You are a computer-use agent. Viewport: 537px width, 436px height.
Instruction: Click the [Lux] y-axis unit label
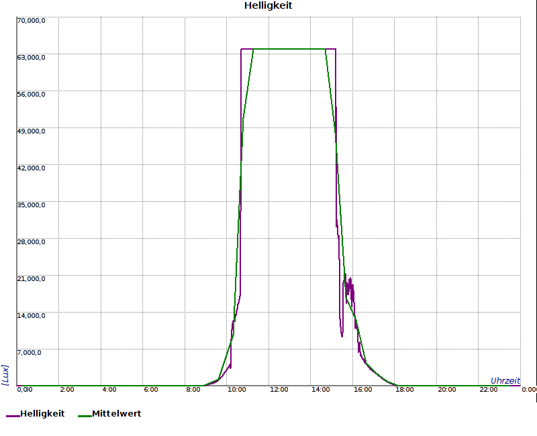[5, 375]
